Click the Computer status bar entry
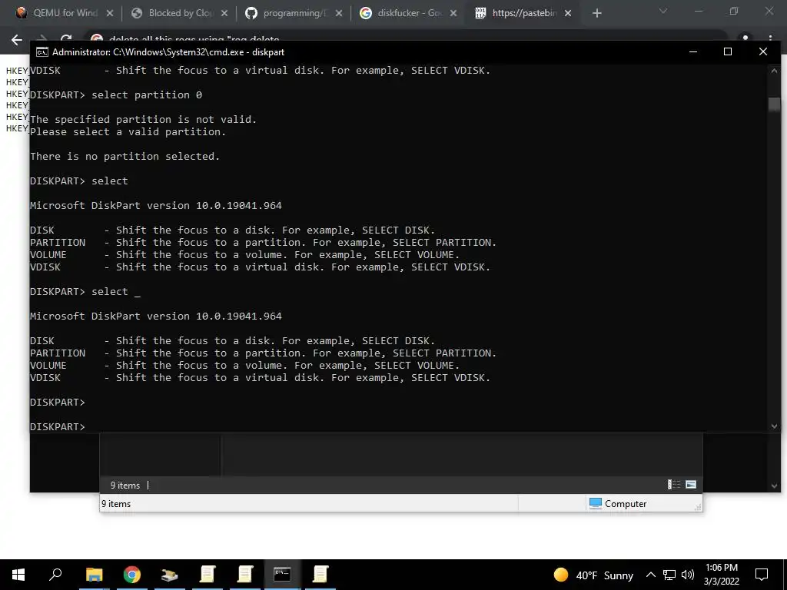This screenshot has width=787, height=590. pos(618,504)
